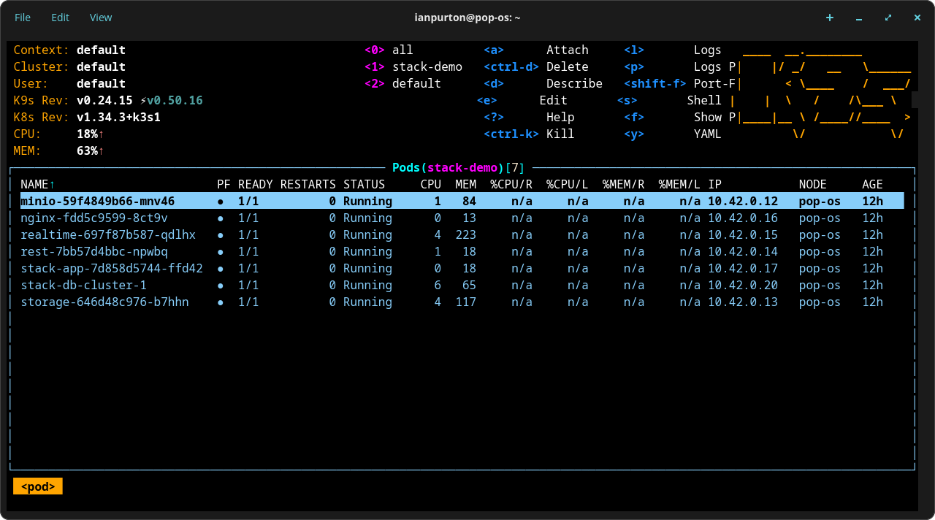Click the status dot for the storage pod
The image size is (935, 520).
(x=221, y=302)
